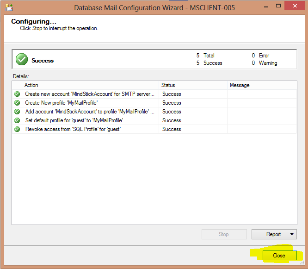The width and height of the screenshot is (308, 269).
Task: Click the Report button label
Action: tap(273, 234)
